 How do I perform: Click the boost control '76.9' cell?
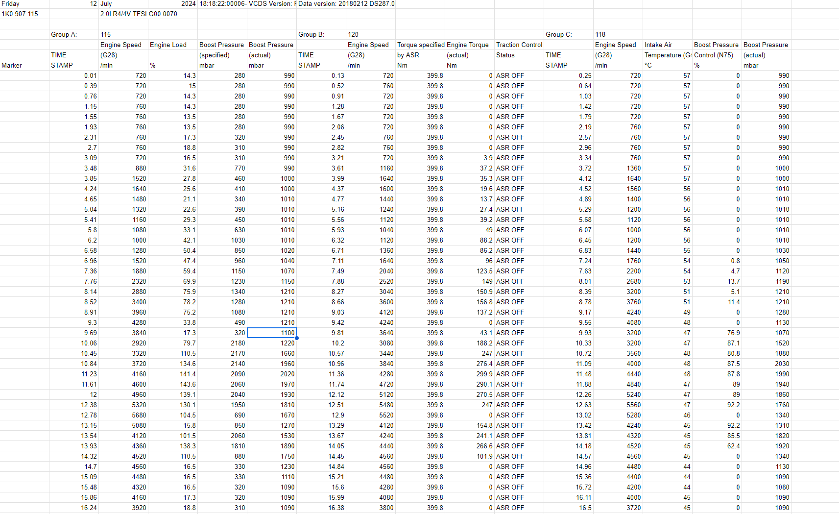pos(717,333)
